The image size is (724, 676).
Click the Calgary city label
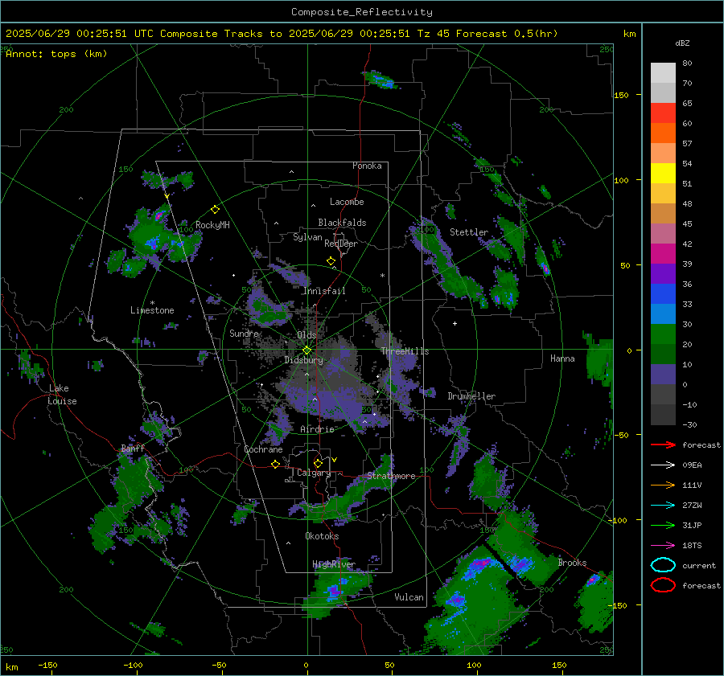click(314, 473)
